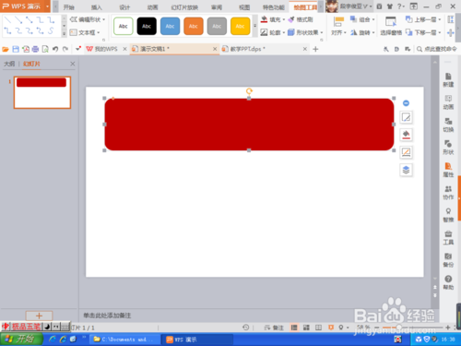
Task: Open 属性 properties in right sidebar
Action: 448,170
